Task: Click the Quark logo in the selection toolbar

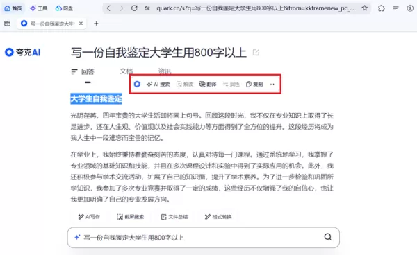Action: (137, 85)
